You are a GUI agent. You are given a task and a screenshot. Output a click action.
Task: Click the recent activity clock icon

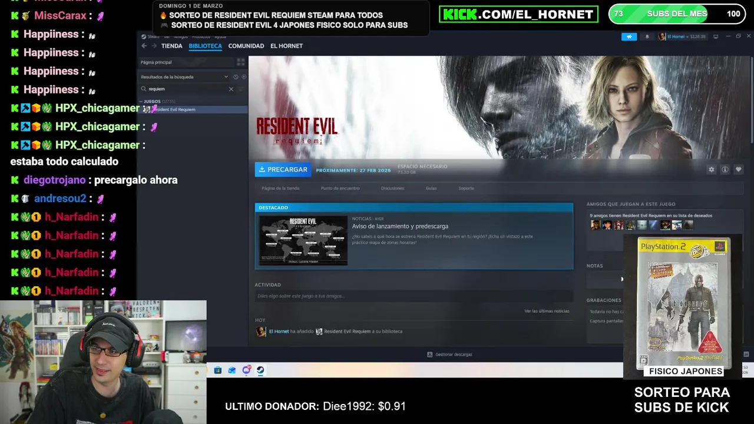236,77
